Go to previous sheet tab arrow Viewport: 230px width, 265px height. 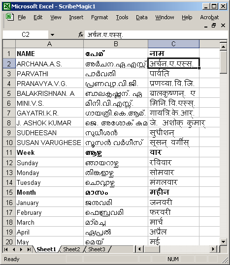(14, 249)
